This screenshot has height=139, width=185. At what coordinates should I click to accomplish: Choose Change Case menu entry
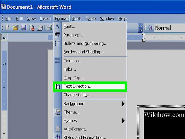coord(90,95)
